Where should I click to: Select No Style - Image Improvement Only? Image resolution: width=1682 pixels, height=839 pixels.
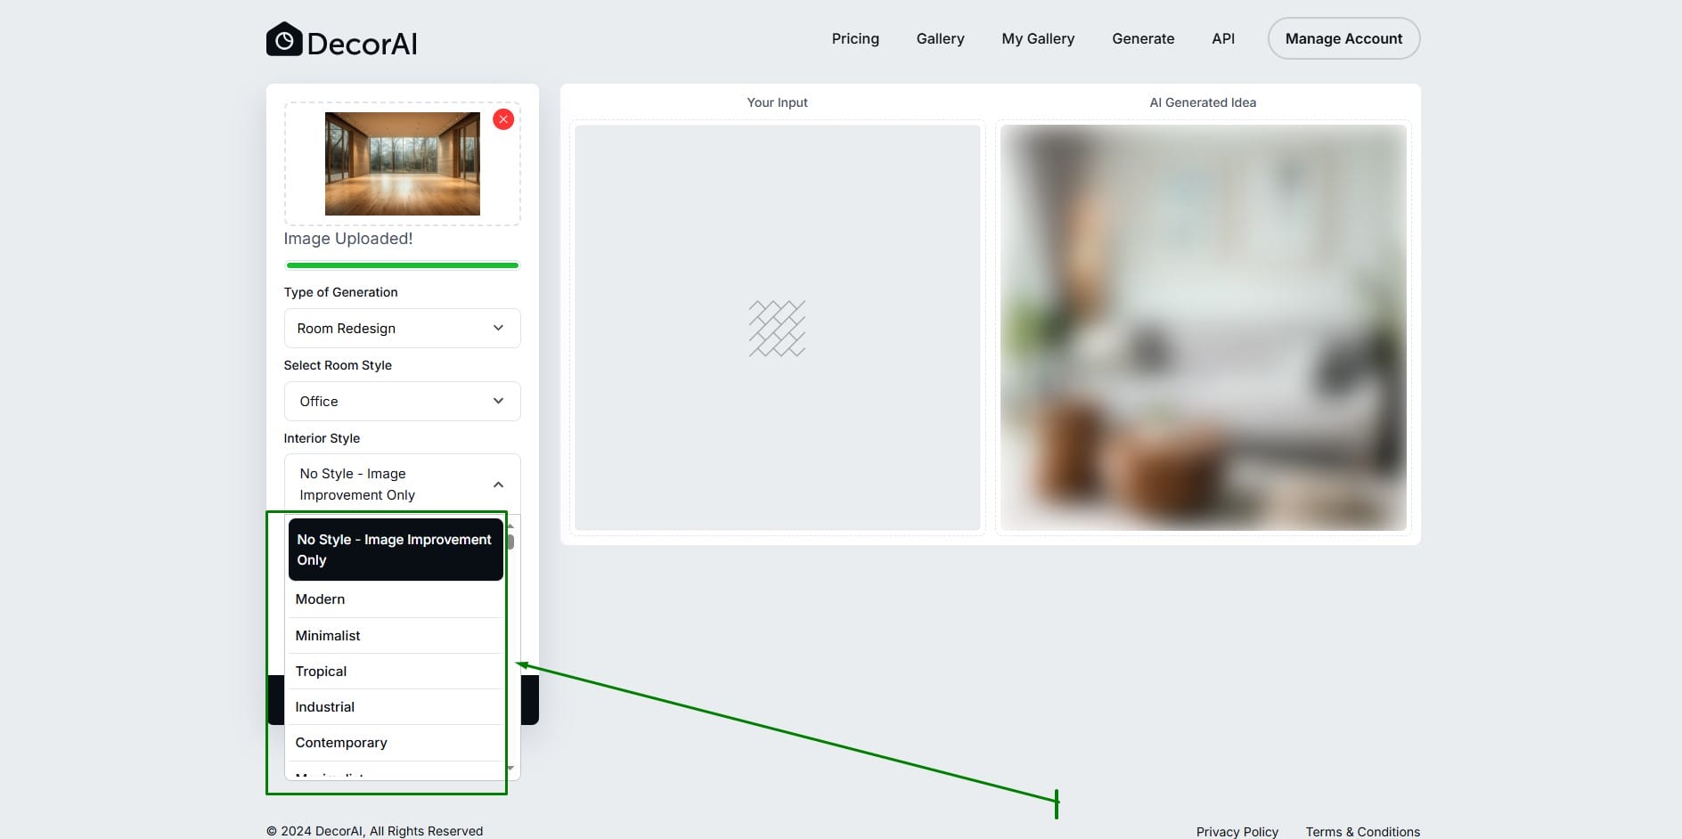(395, 549)
